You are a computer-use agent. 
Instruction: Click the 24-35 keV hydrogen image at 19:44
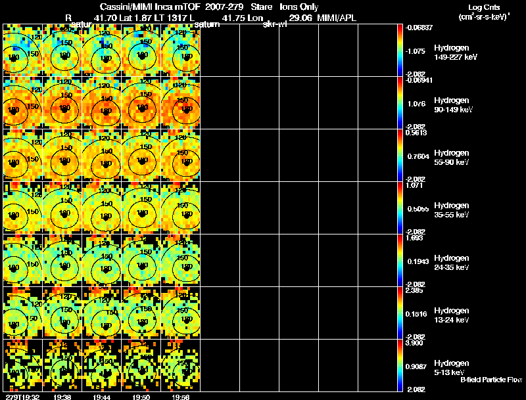coord(102,261)
